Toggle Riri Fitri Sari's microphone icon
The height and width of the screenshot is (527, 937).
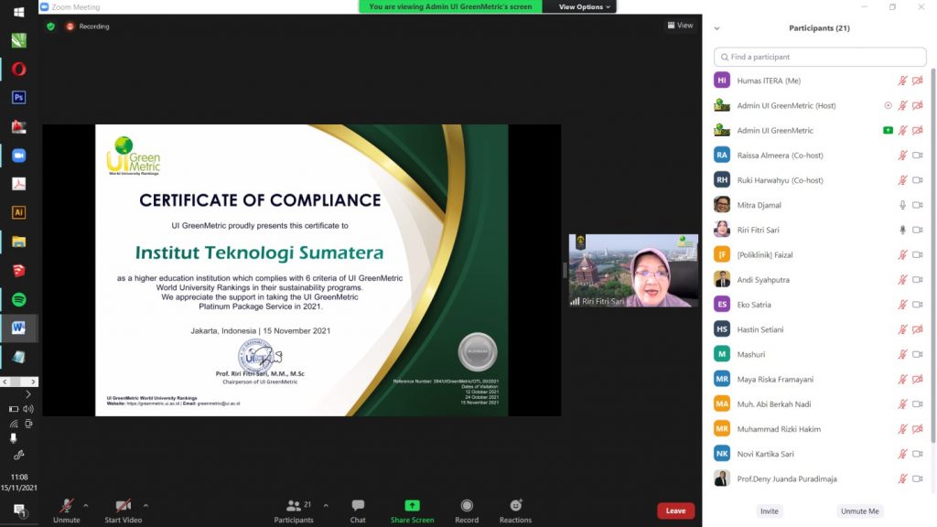[902, 230]
